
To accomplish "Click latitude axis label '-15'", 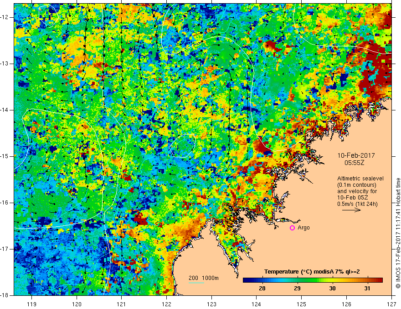I will [x=5, y=156].
